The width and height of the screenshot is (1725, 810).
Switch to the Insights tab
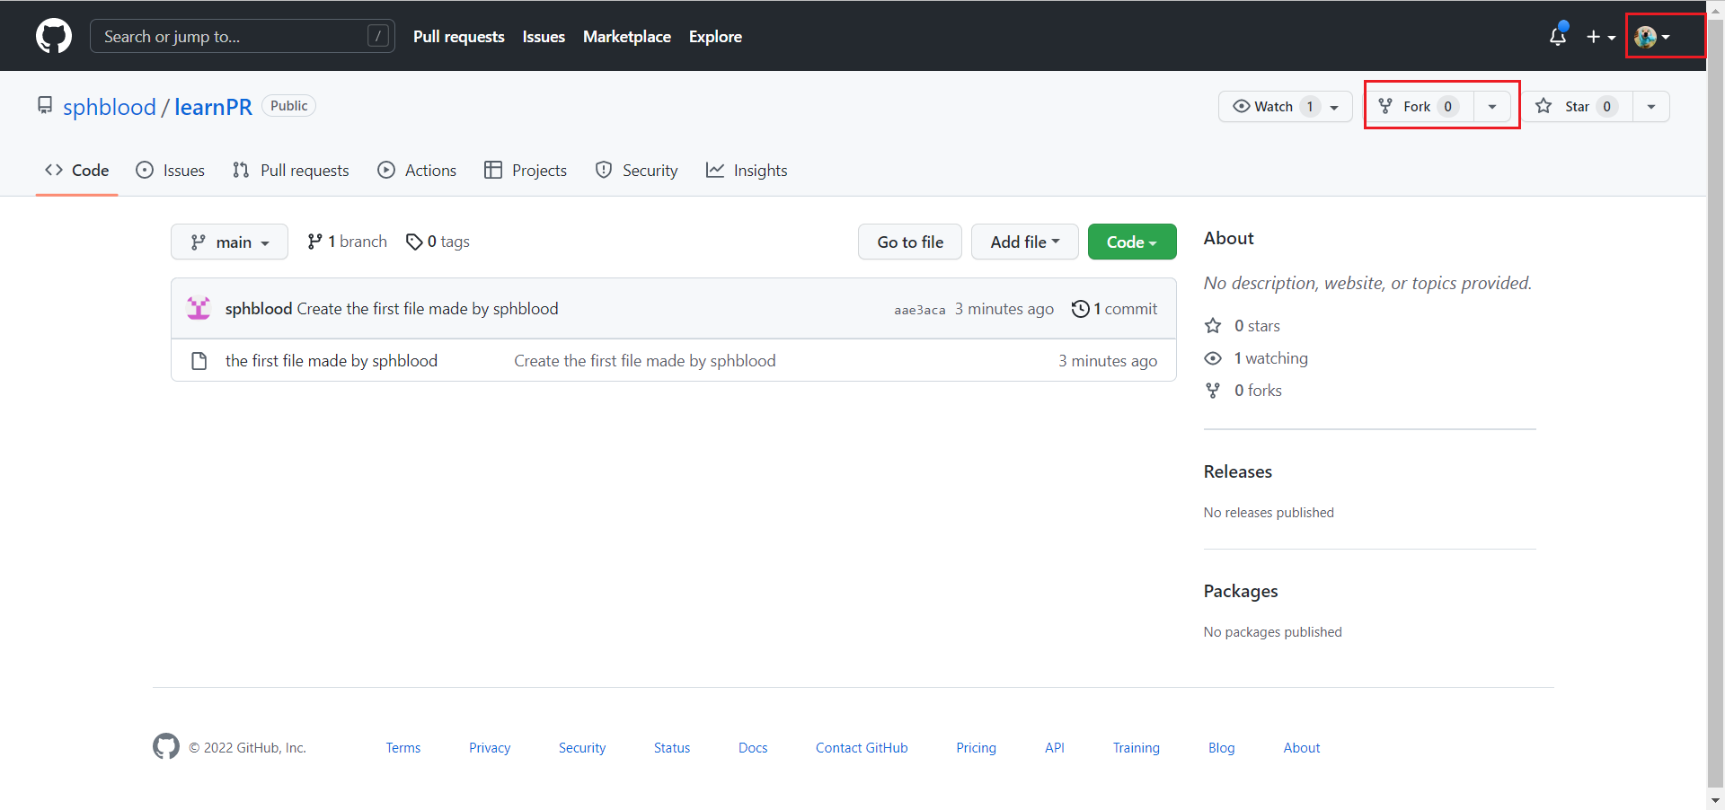[x=747, y=171]
